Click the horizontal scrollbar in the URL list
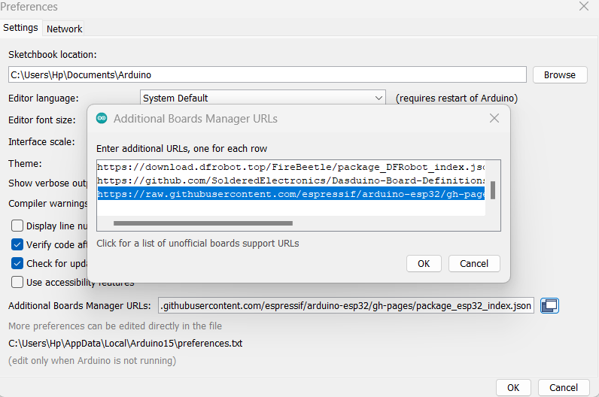Screen dimensions: 599x397 pyautogui.click(x=203, y=223)
